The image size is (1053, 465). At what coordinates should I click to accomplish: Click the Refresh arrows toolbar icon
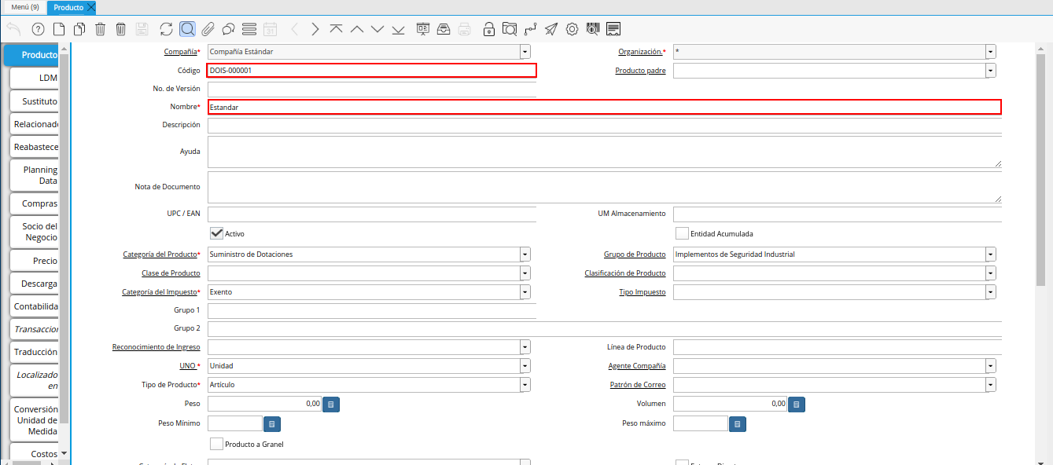click(166, 29)
